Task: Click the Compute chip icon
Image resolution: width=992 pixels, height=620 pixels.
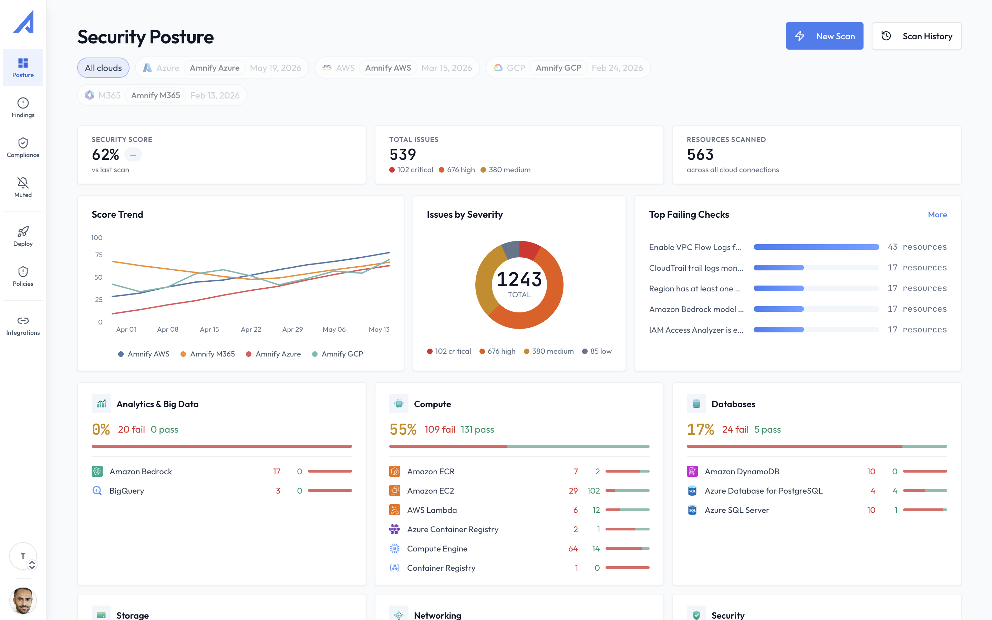Action: pos(399,404)
